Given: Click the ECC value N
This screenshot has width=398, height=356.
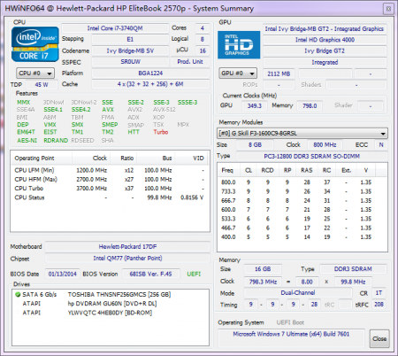Looking at the screenshot, I should click(381, 145).
